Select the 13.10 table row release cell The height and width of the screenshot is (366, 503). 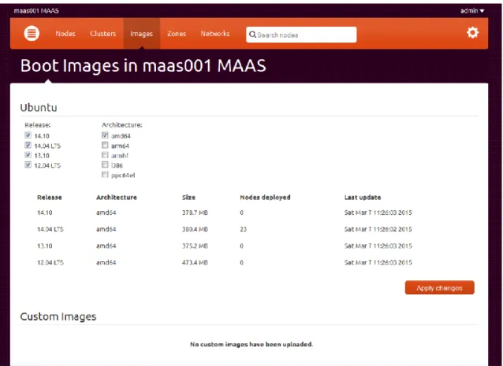pos(45,246)
